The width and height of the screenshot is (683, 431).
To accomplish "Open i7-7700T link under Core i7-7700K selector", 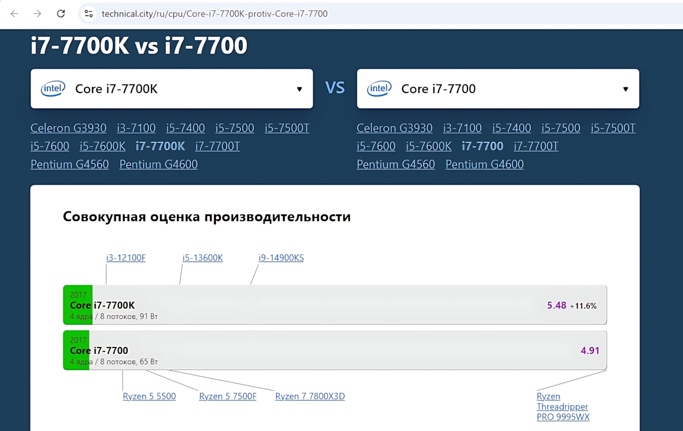I will 217,146.
